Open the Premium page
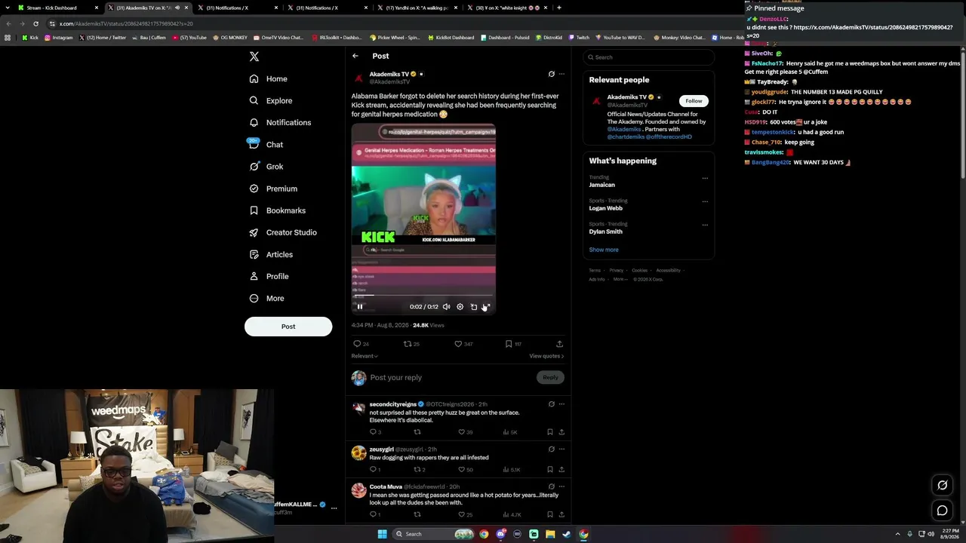The height and width of the screenshot is (543, 966). coord(272,189)
